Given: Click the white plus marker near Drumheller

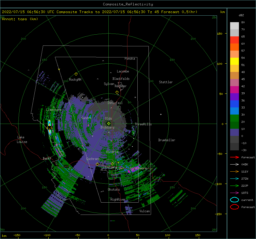Looking at the screenshot, I should click(x=161, y=114).
